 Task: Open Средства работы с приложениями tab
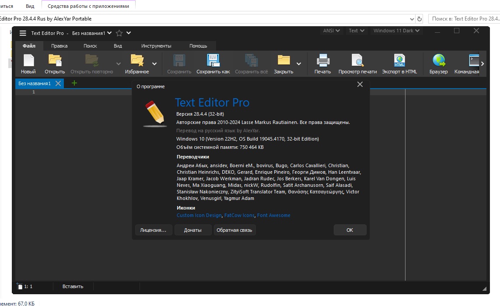(x=88, y=6)
